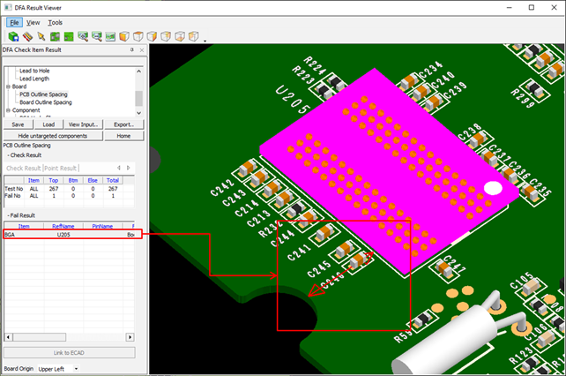
Task: Click the first orange 3D cube view icon
Action: click(x=124, y=37)
